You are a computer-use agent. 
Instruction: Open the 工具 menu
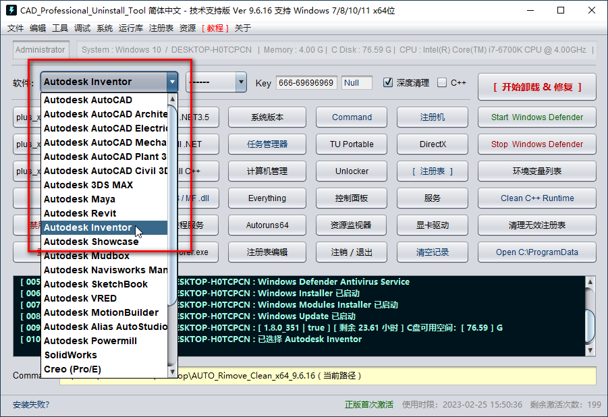[60, 28]
